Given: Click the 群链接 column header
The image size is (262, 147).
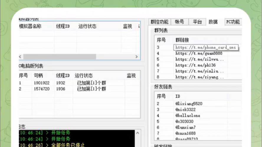Looking at the screenshot, I should (182, 40).
